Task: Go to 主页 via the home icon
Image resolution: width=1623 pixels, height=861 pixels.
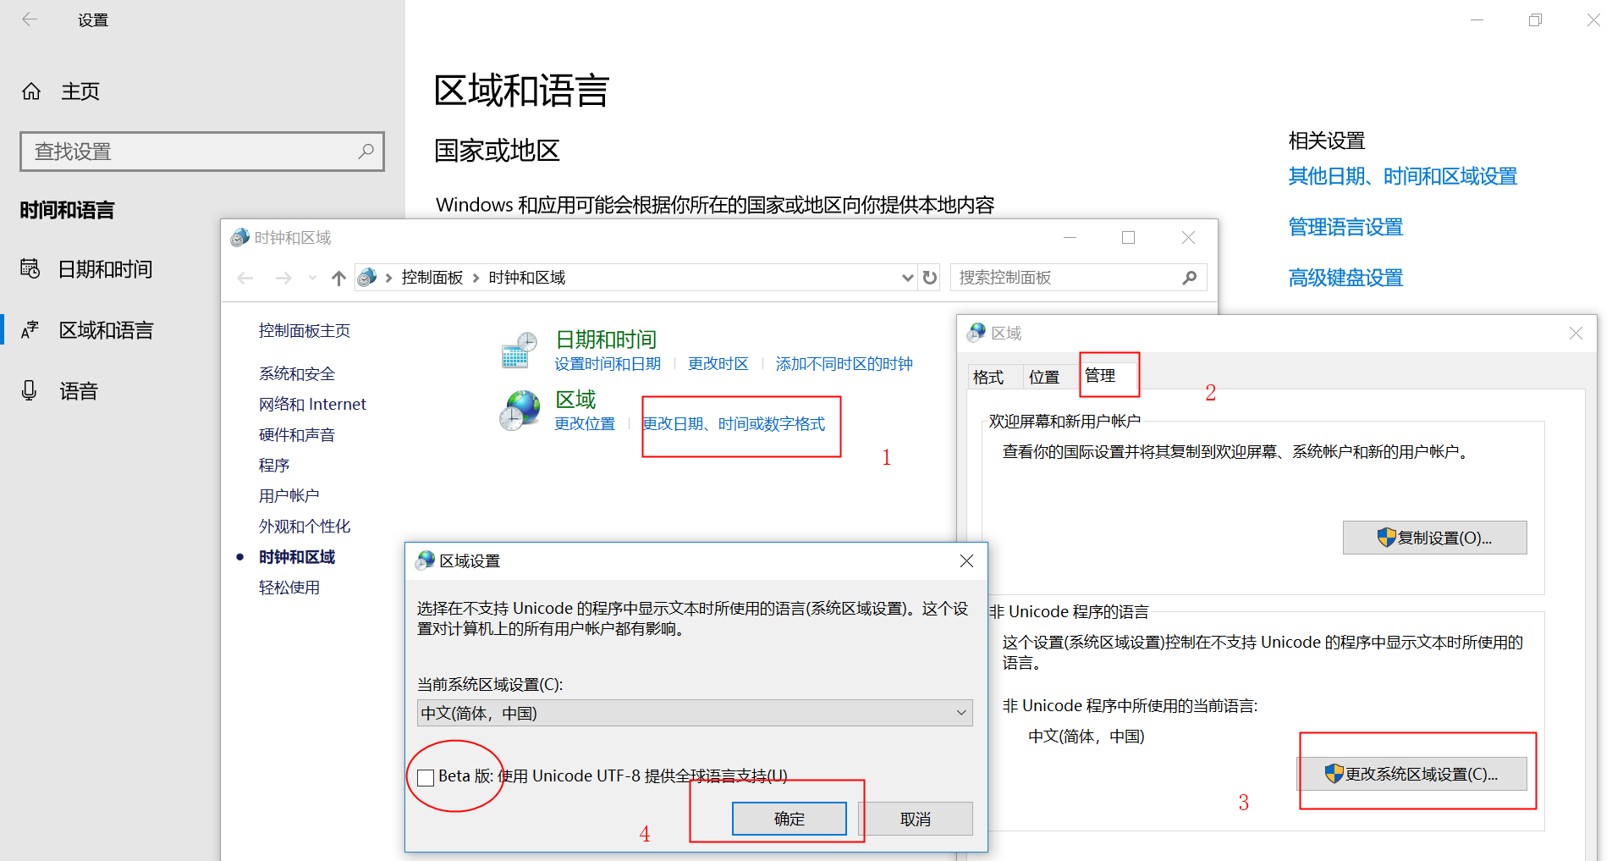Action: [30, 91]
